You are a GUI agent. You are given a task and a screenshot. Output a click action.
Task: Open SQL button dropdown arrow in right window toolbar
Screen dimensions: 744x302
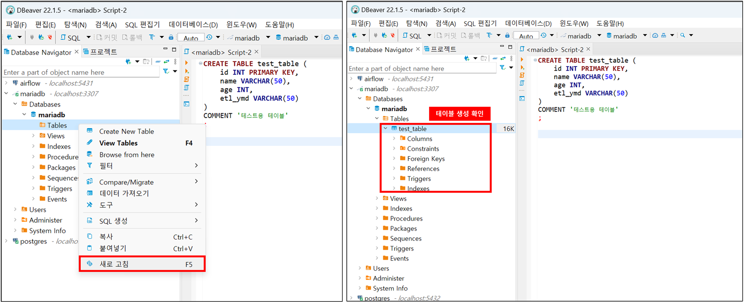tap(429, 35)
